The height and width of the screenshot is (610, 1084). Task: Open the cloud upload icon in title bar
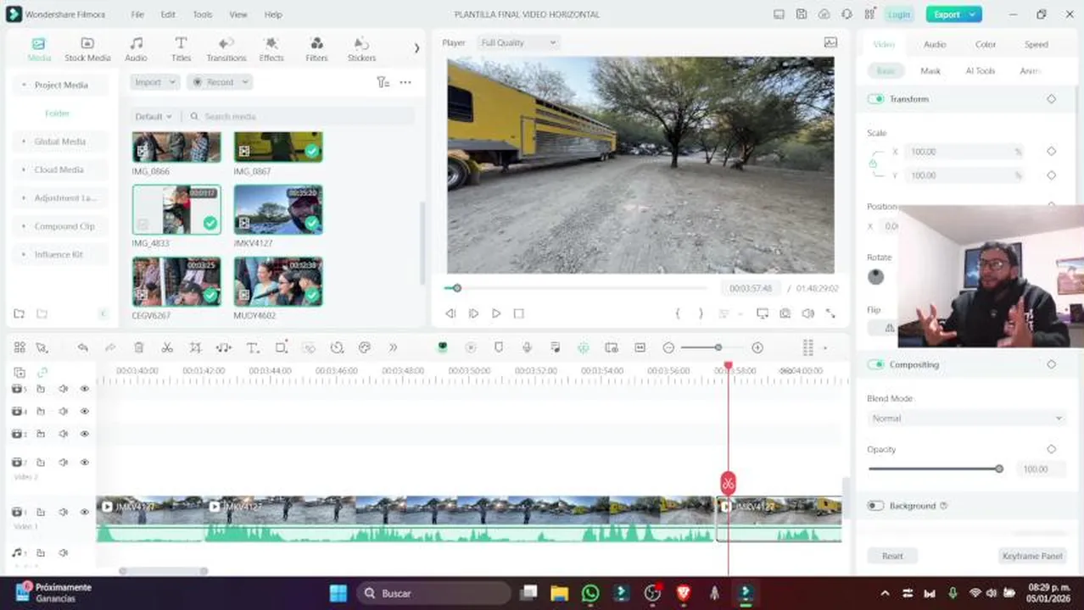[x=824, y=14]
